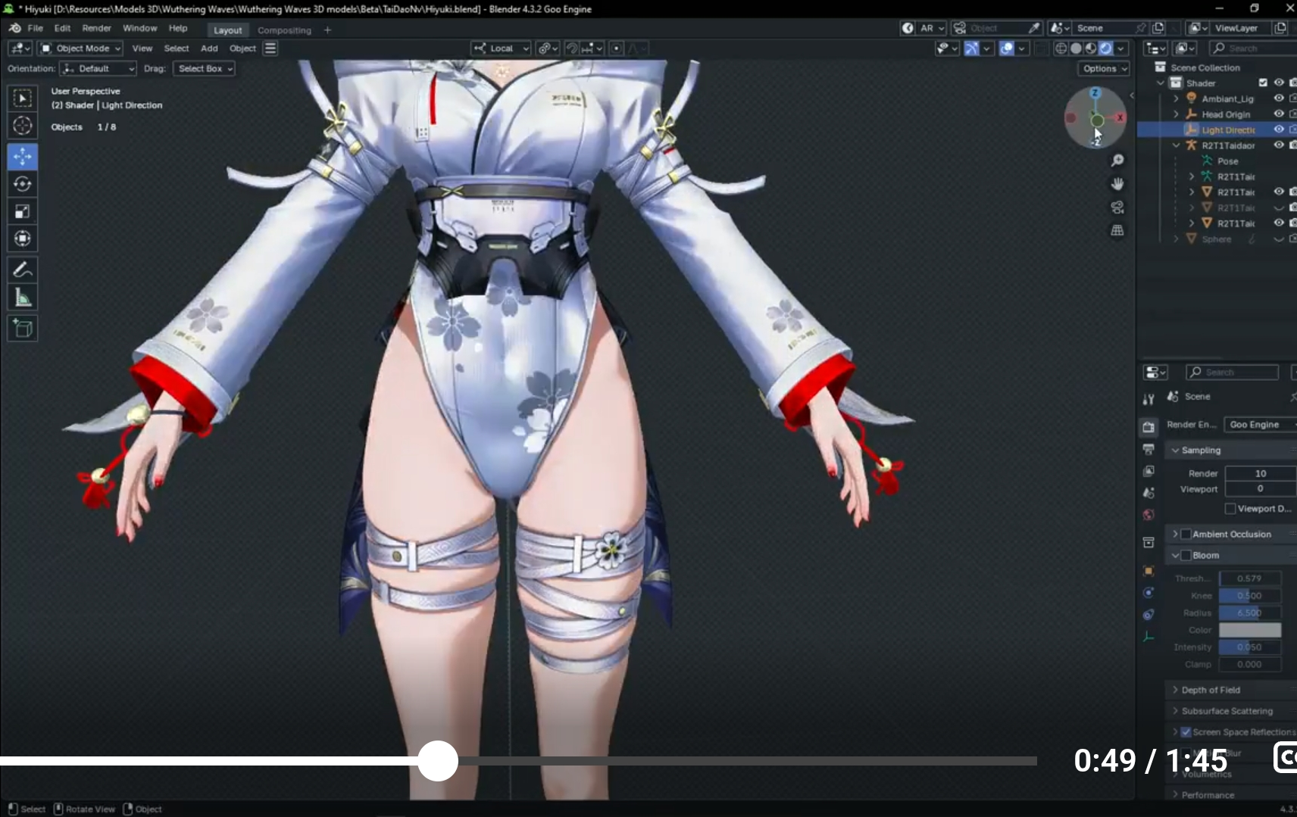Viewport: 1297px width, 817px height.
Task: Open the World properties tab
Action: [1149, 515]
